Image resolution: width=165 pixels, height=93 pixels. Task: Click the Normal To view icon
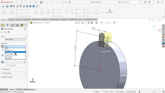click(3, 6)
